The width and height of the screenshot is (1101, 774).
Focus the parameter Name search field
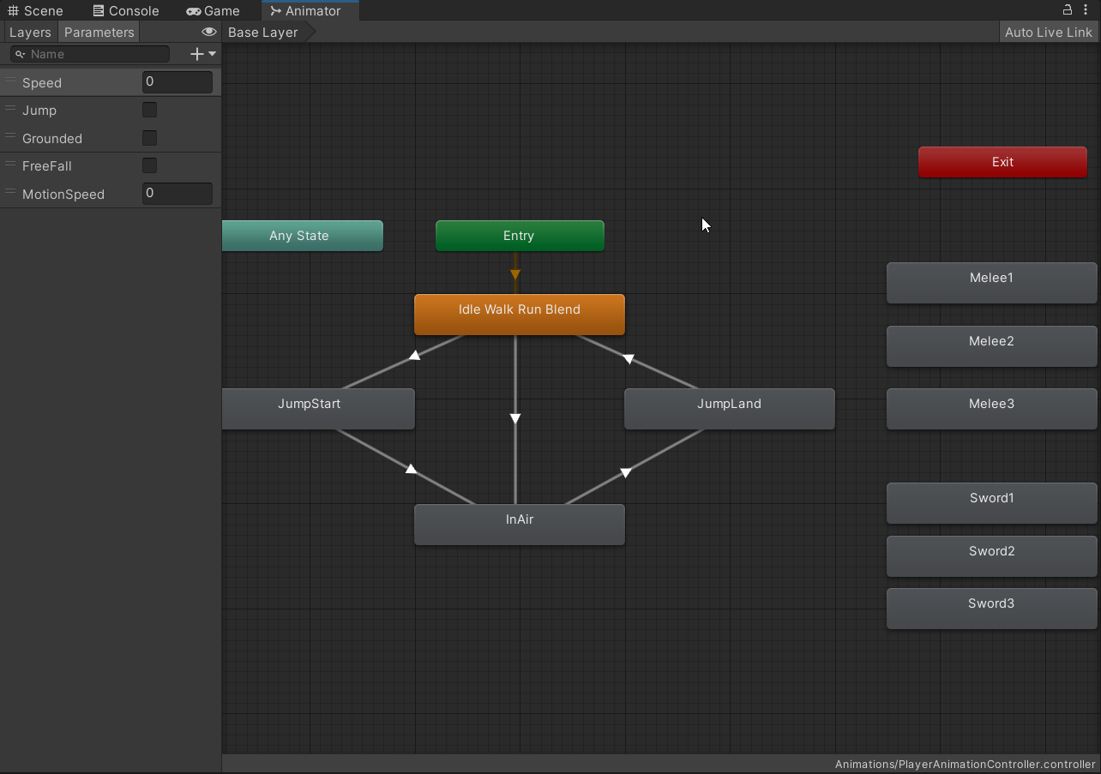[x=90, y=54]
